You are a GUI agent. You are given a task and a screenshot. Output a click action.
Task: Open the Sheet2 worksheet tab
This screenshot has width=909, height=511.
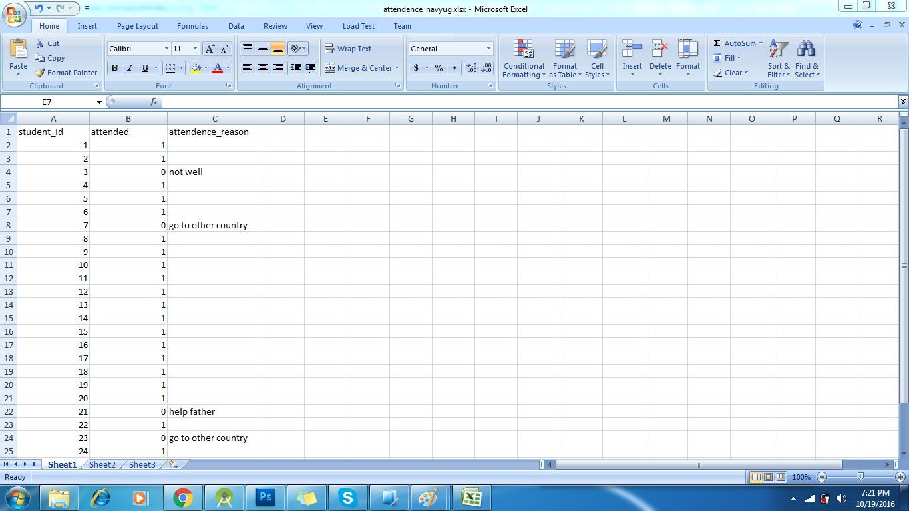tap(102, 464)
